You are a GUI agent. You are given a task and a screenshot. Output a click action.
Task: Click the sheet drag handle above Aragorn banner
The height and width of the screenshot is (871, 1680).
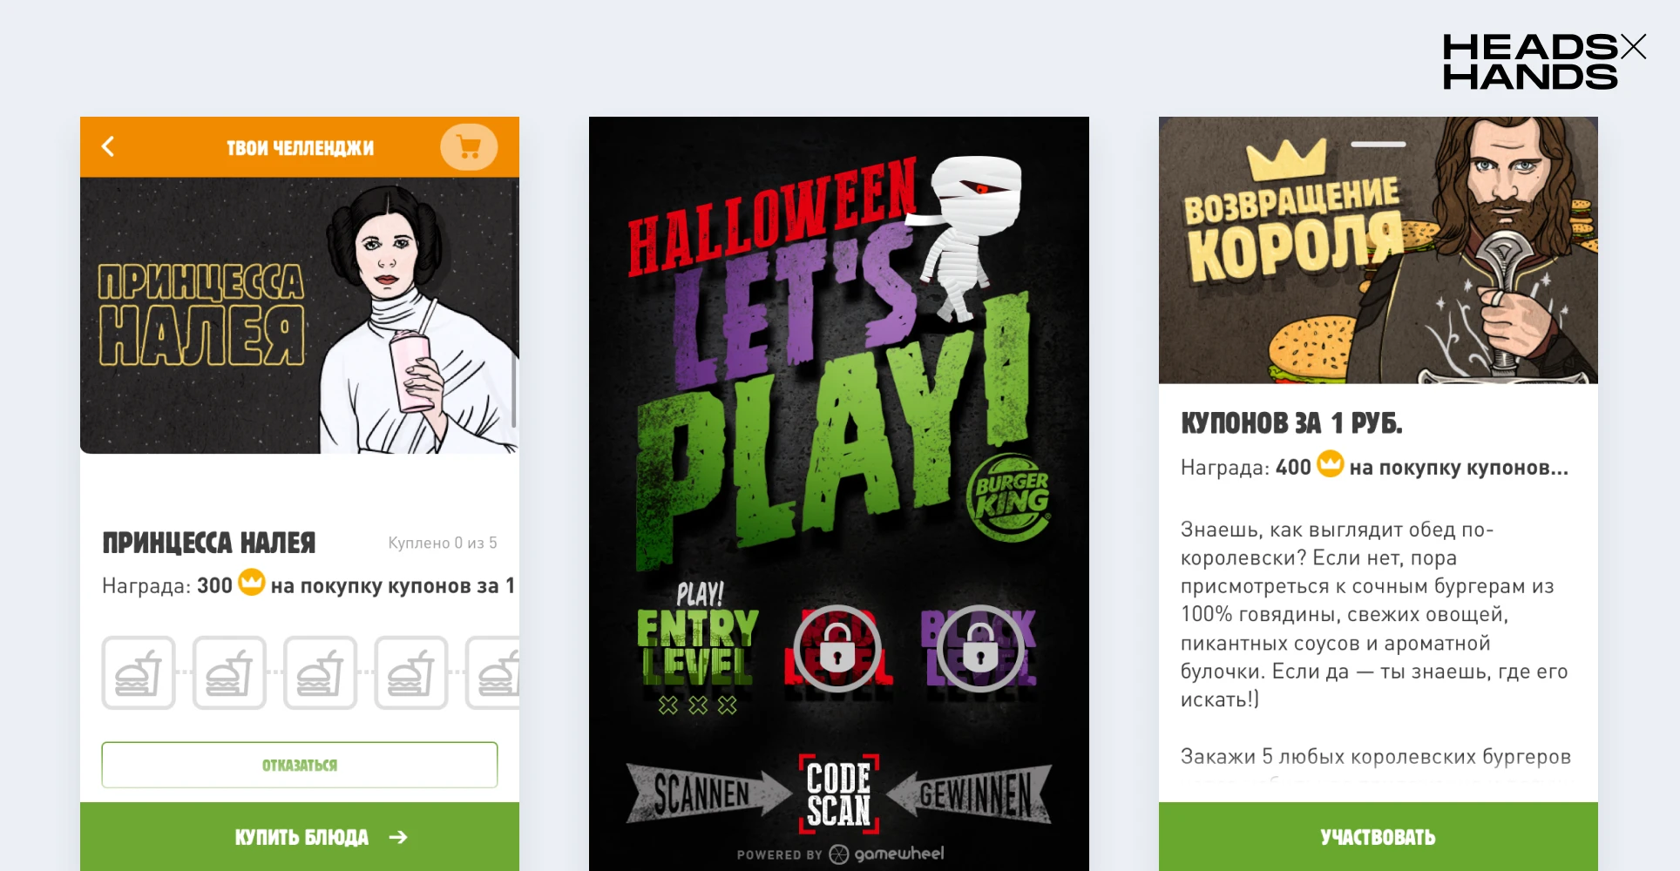point(1379,144)
